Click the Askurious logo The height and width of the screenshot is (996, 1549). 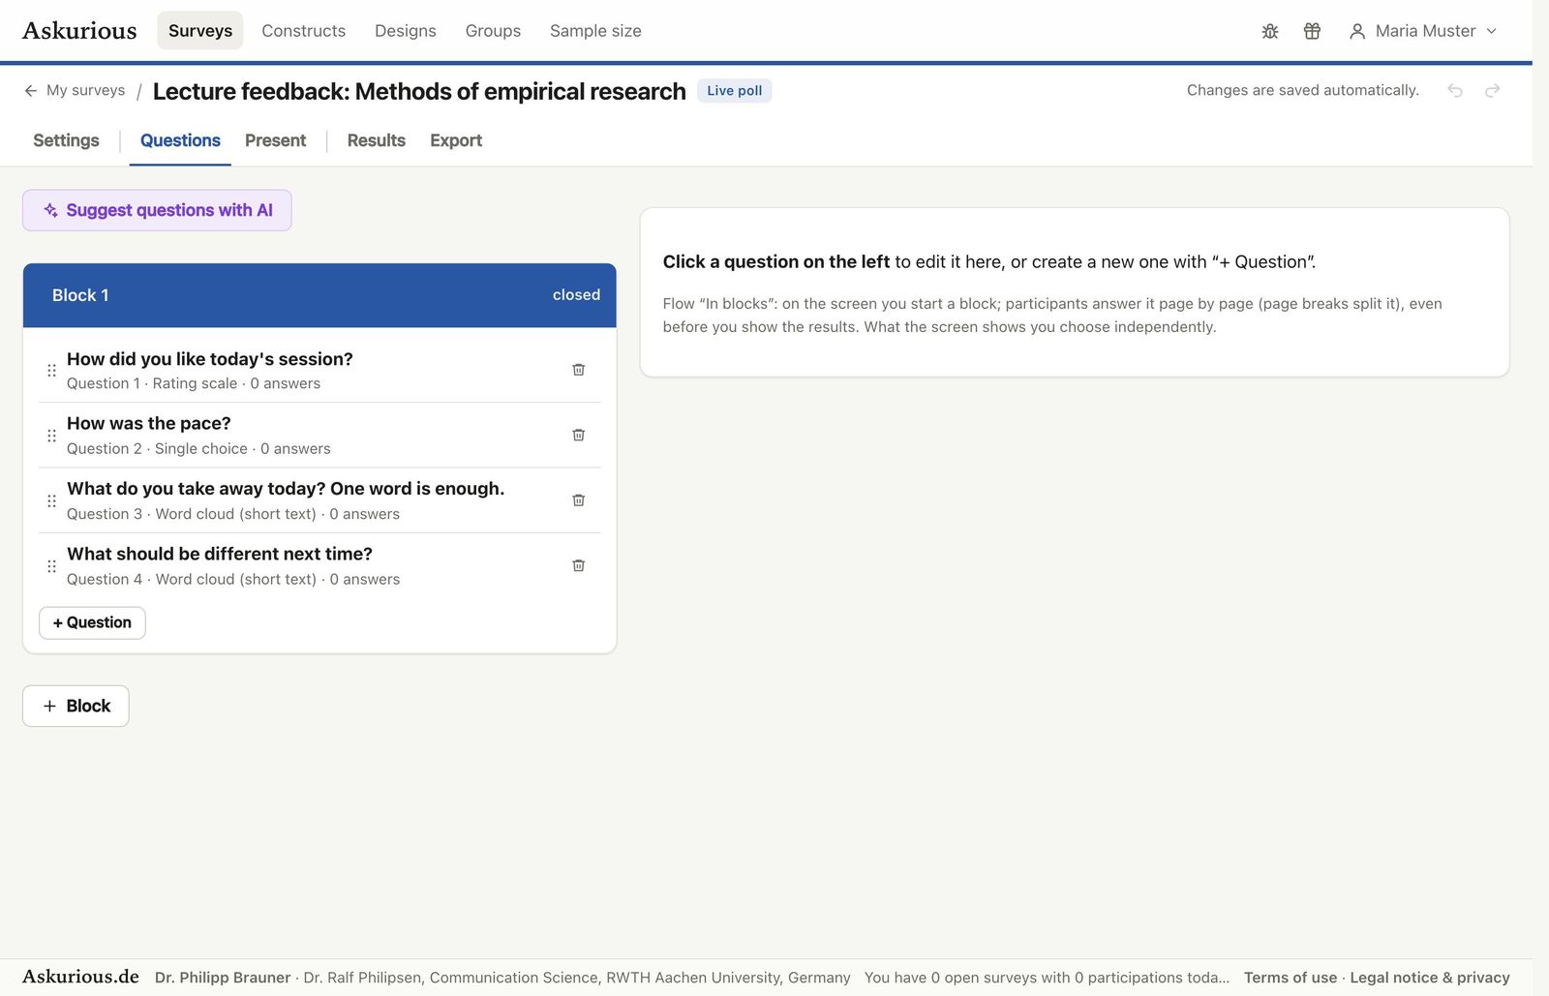click(79, 31)
